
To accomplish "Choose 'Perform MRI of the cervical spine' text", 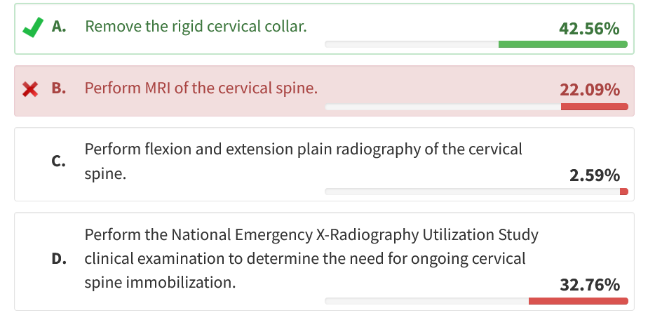I will [x=201, y=89].
